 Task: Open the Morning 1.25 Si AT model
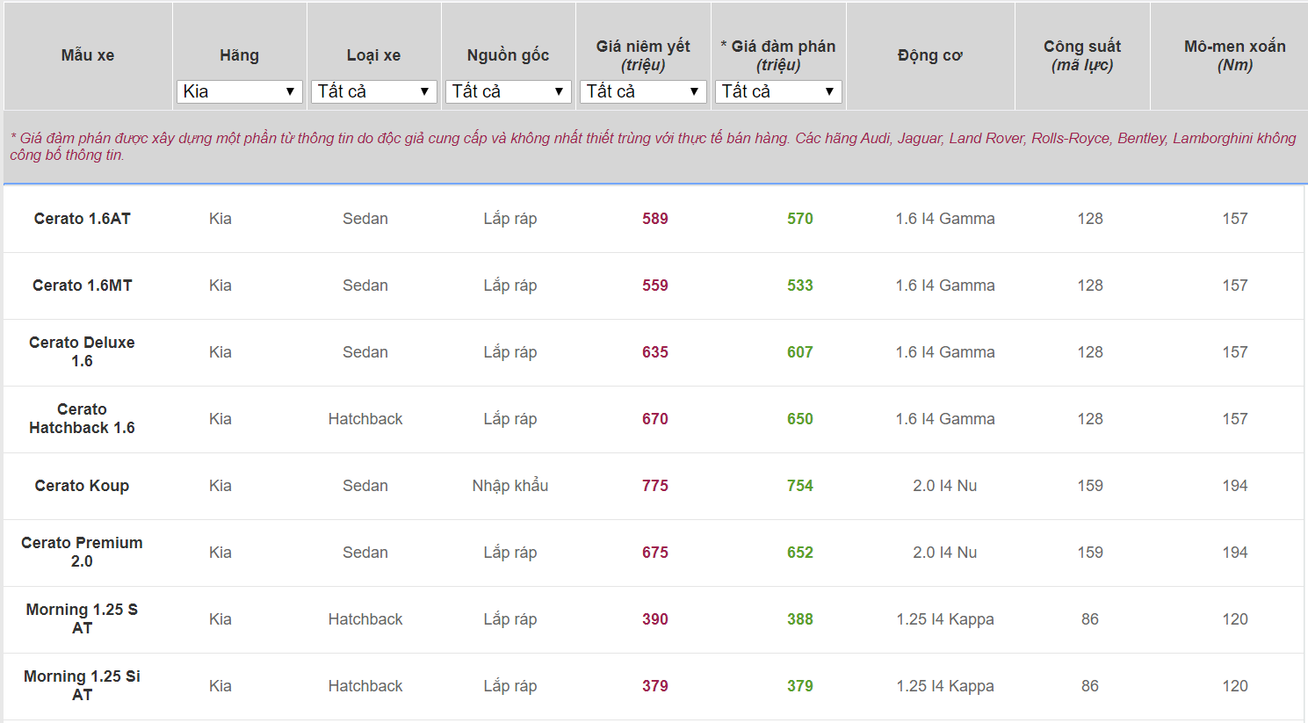[x=82, y=685]
